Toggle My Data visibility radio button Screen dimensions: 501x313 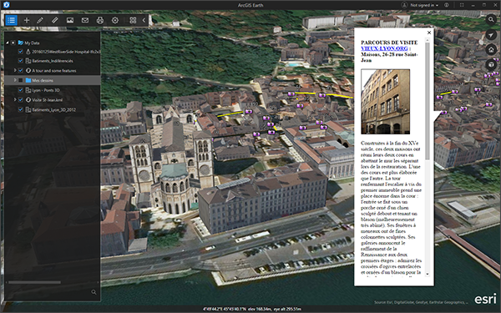pyautogui.click(x=13, y=43)
